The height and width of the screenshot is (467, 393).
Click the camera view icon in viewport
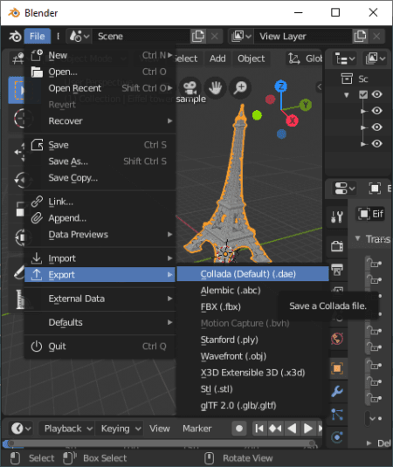[190, 87]
